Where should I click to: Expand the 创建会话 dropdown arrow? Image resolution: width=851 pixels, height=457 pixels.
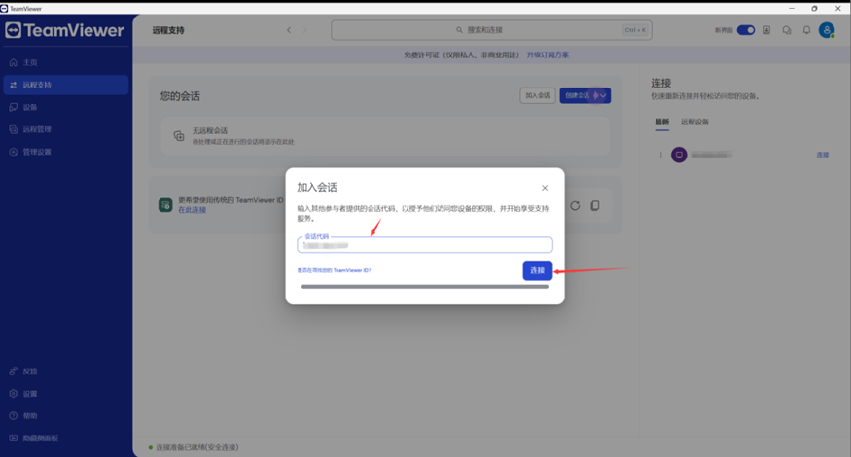click(x=603, y=95)
